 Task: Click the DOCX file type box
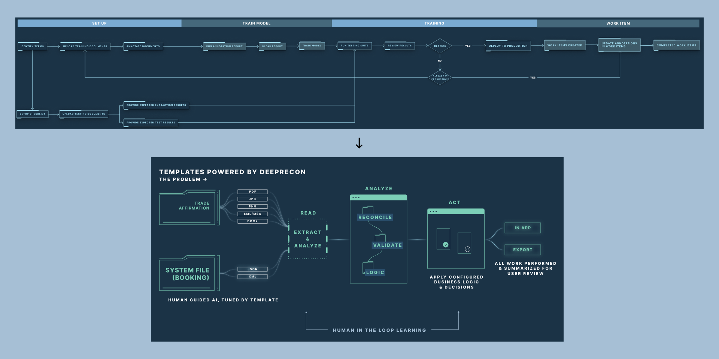pos(253,221)
